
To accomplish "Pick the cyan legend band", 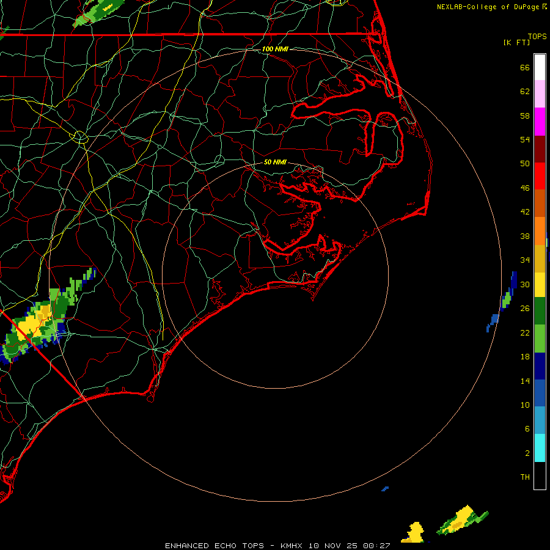I will click(540, 448).
